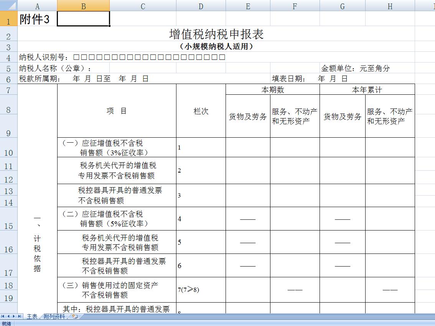Open the 附列资料 sheet tab
The image size is (435, 326).
coord(54,316)
